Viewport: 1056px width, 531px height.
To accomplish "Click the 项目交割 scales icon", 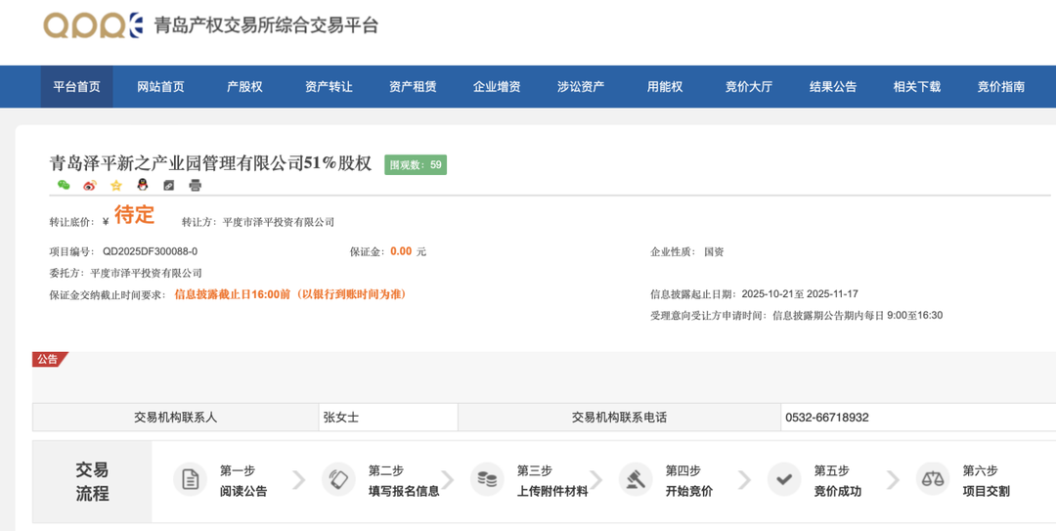I will [933, 480].
